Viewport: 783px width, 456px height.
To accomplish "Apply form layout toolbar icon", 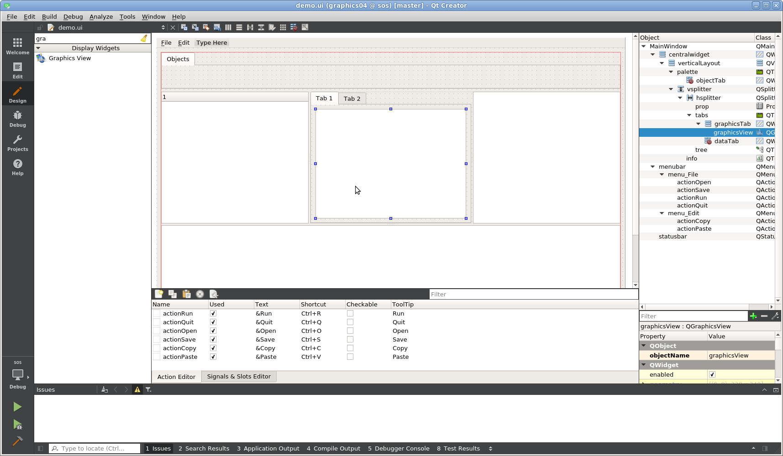I will point(272,27).
